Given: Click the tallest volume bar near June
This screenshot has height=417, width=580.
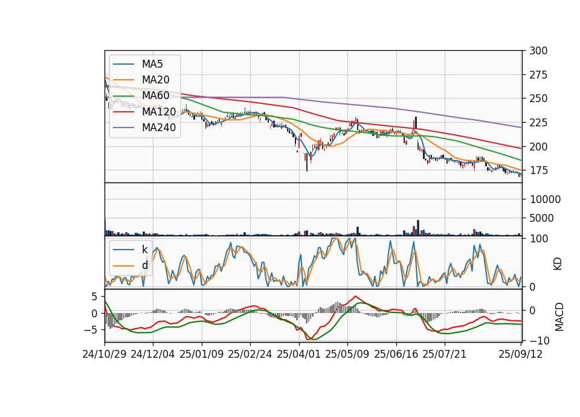Looking at the screenshot, I should click(418, 228).
